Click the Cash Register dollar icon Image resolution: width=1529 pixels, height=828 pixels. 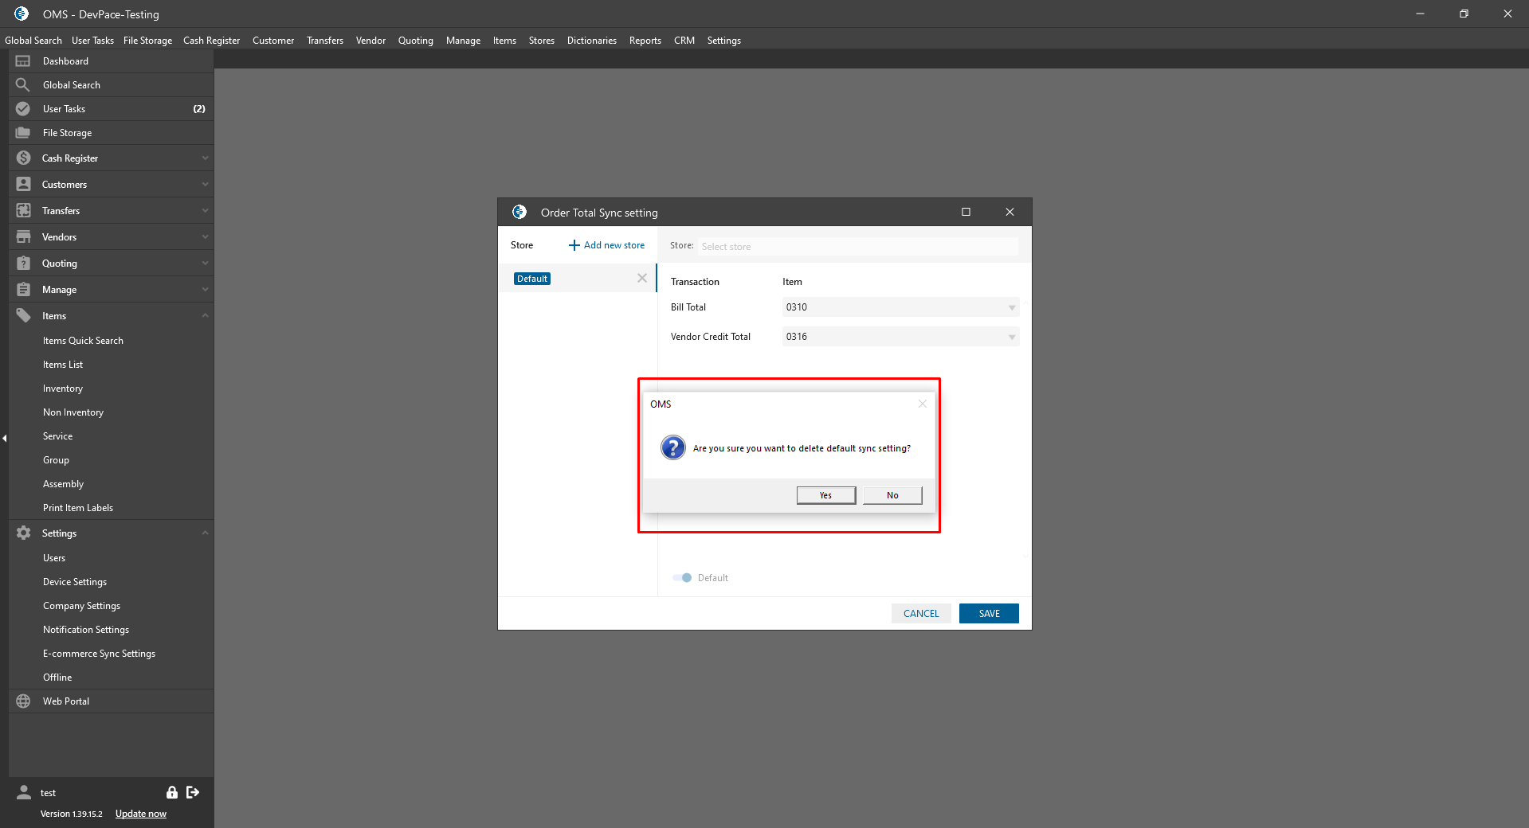[x=24, y=158]
